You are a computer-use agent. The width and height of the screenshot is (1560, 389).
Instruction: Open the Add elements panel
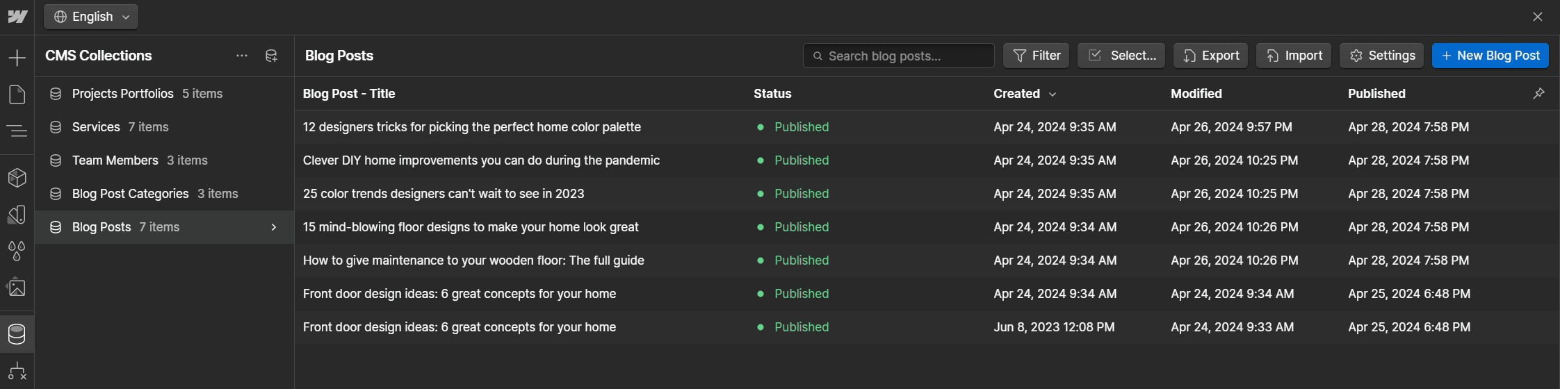pyautogui.click(x=17, y=58)
